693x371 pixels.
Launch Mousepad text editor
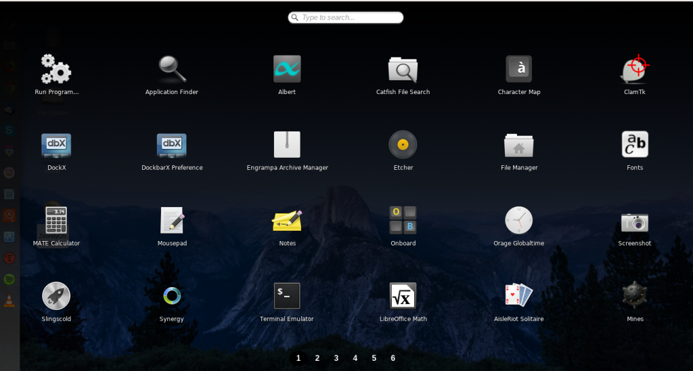[172, 220]
